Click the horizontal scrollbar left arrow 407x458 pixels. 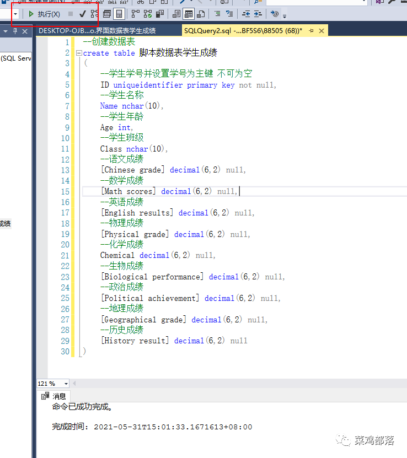click(x=74, y=384)
